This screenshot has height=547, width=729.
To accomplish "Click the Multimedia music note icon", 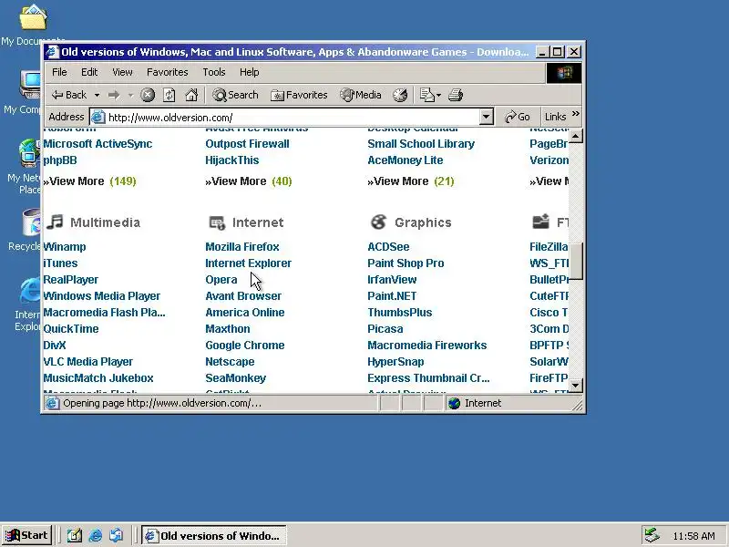I will [x=55, y=222].
